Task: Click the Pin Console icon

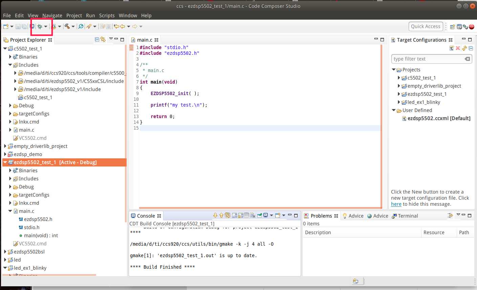Action: click(260, 215)
